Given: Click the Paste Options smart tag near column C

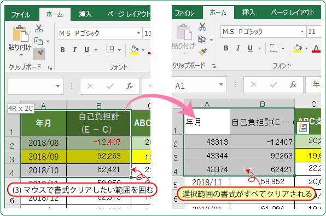Looking at the screenshot, I should 302,128.
